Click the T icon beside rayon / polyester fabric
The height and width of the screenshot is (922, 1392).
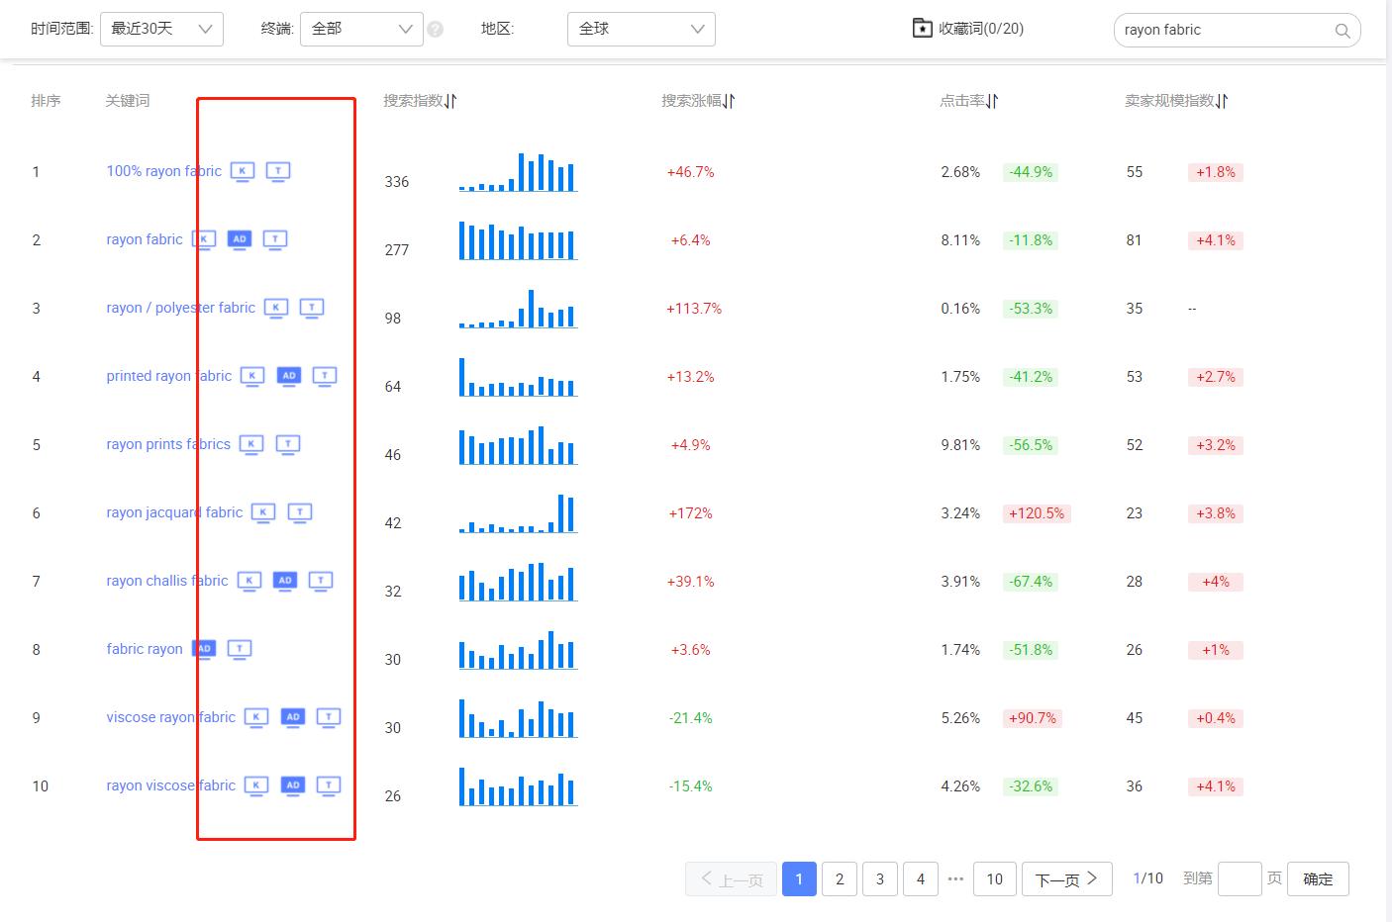pyautogui.click(x=312, y=308)
